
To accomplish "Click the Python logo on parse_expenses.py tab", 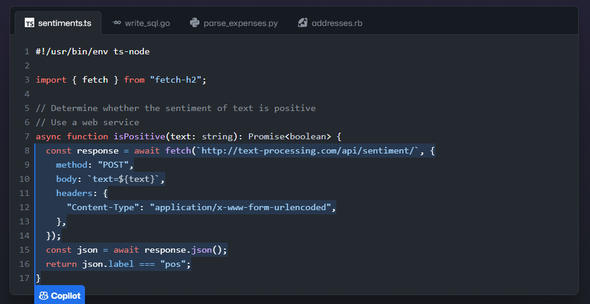I will click(x=195, y=23).
